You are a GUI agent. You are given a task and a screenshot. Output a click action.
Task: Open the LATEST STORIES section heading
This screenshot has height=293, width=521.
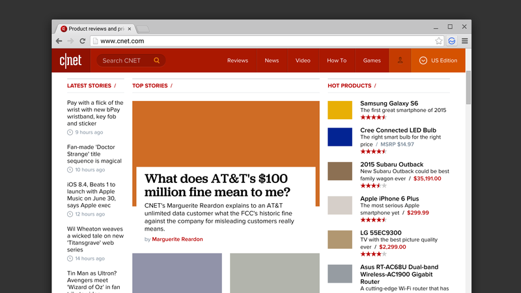(89, 86)
